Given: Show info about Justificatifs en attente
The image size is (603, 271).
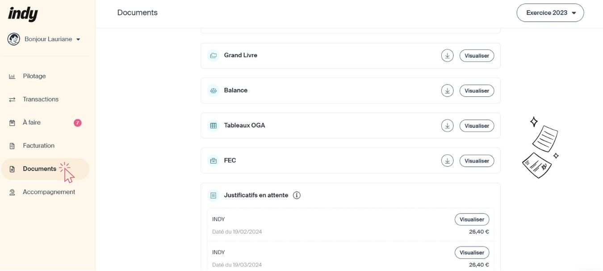Looking at the screenshot, I should coord(297,195).
